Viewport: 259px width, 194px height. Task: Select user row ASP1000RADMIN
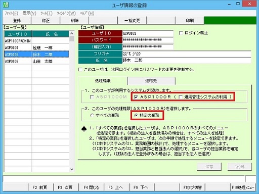[36, 41]
